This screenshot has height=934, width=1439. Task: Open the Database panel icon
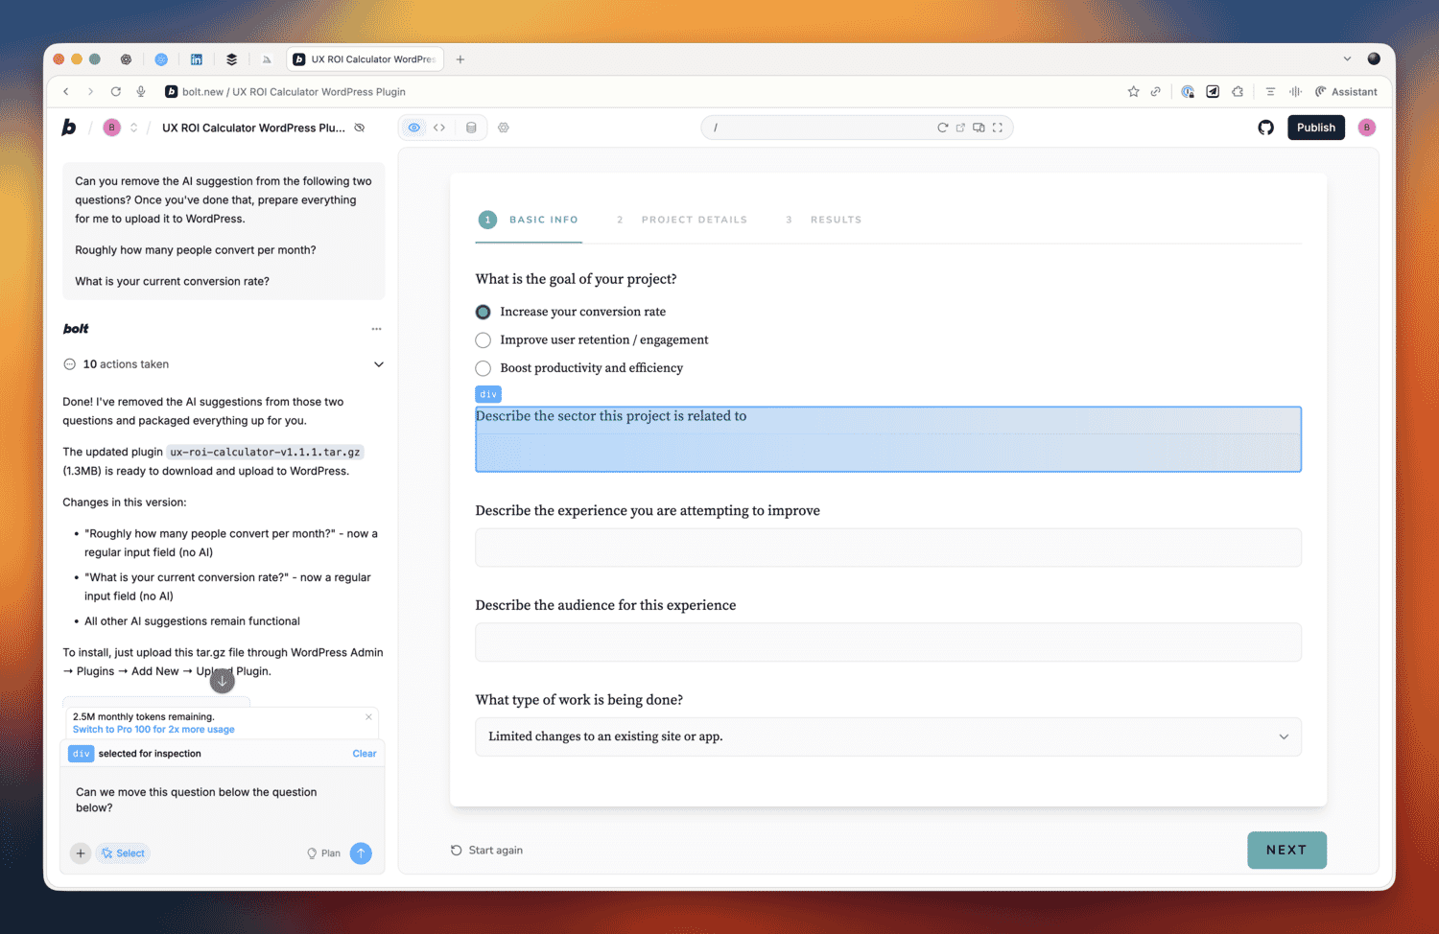tap(471, 128)
